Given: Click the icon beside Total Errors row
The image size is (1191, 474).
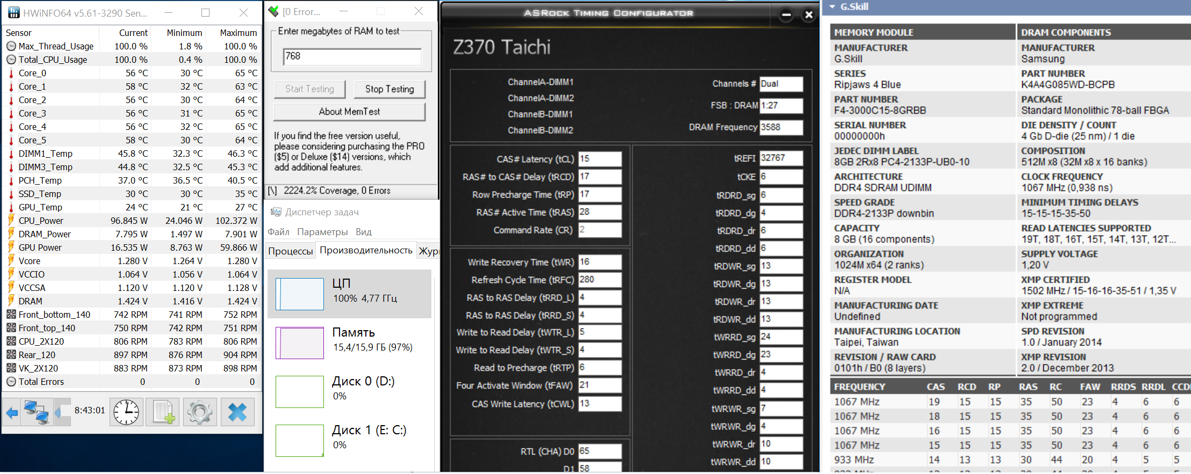Looking at the screenshot, I should pyautogui.click(x=11, y=382).
